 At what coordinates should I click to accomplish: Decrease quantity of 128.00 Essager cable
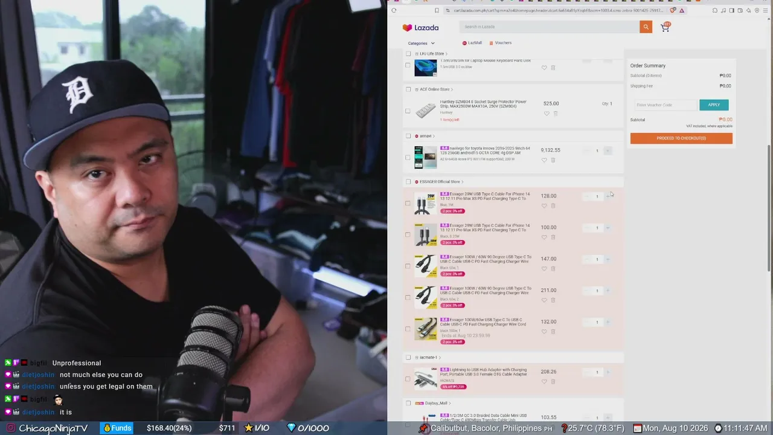tap(587, 196)
